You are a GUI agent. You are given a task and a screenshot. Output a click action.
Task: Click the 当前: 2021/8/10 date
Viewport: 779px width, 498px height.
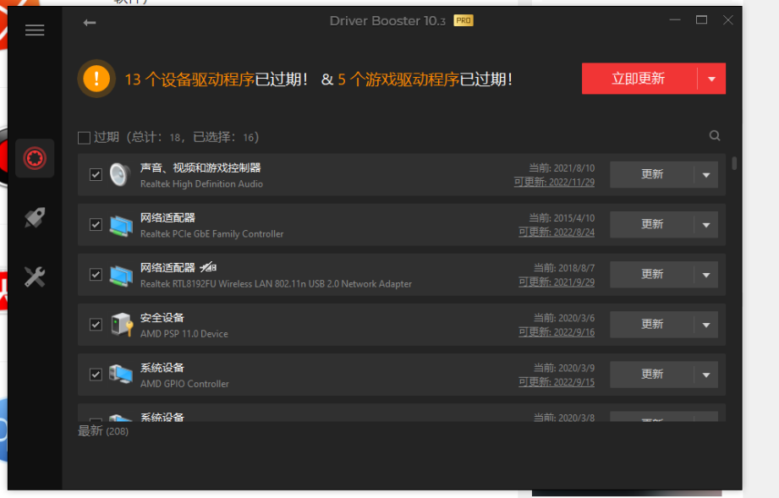click(x=562, y=168)
